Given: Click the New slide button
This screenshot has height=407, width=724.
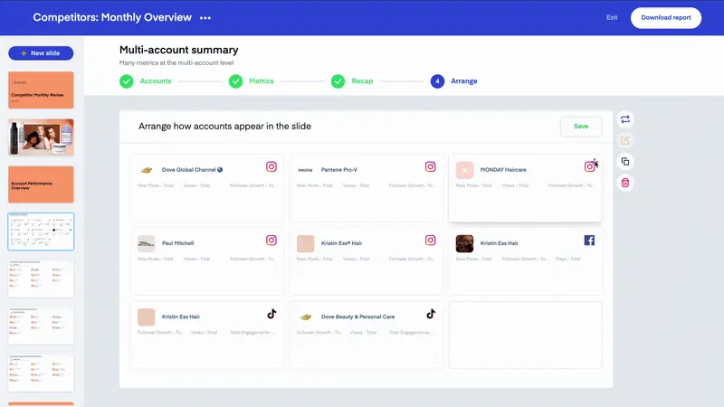Looking at the screenshot, I should tap(41, 53).
